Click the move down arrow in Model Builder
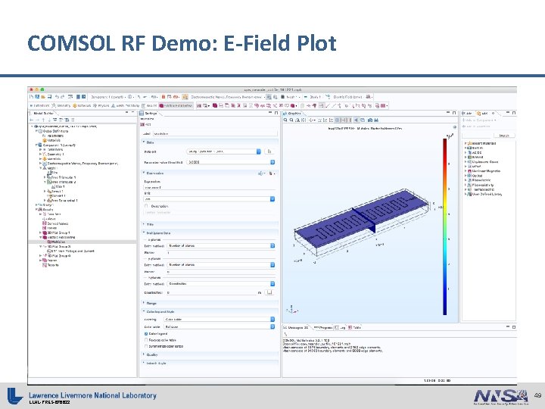Image resolution: width=545 pixels, height=409 pixels. click(x=49, y=120)
